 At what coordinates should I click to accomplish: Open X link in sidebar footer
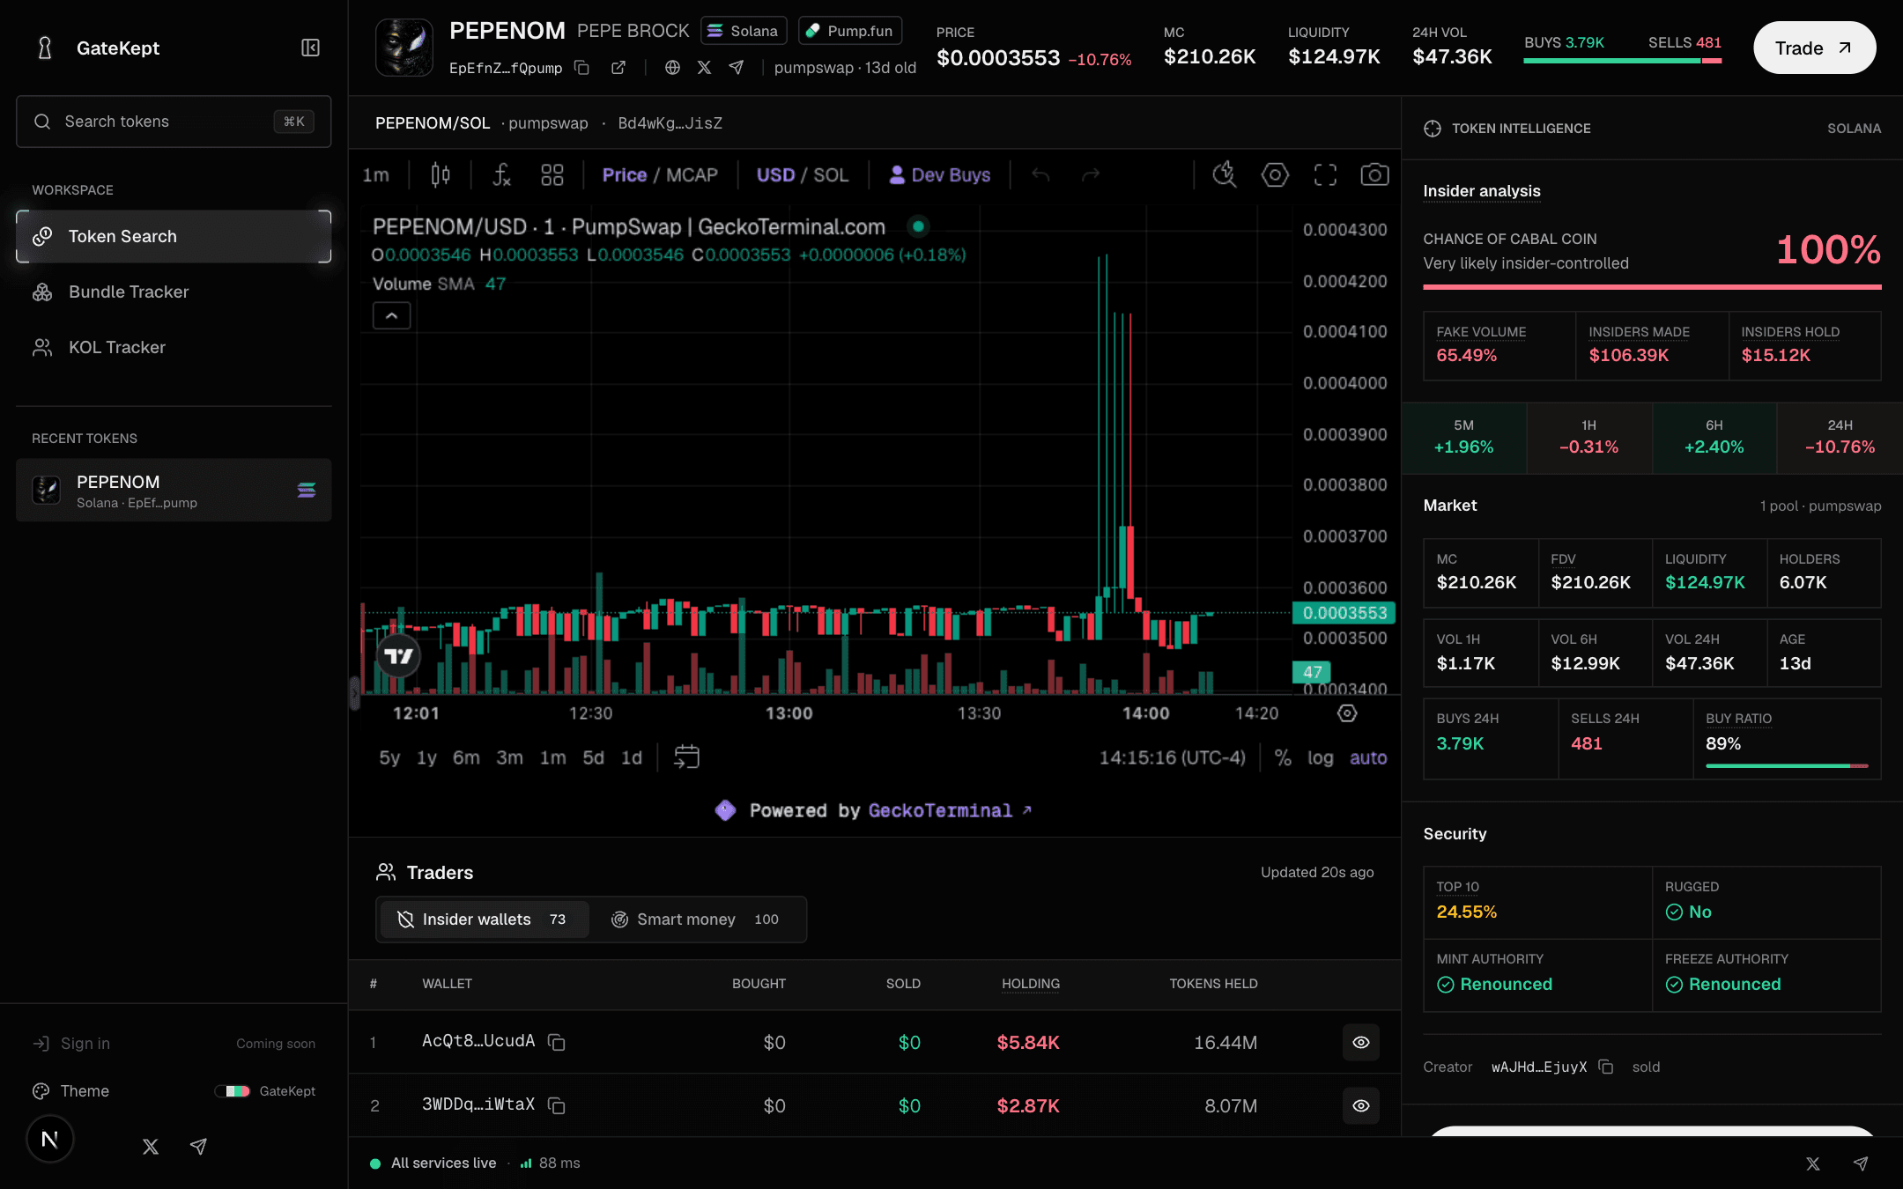pyautogui.click(x=151, y=1146)
